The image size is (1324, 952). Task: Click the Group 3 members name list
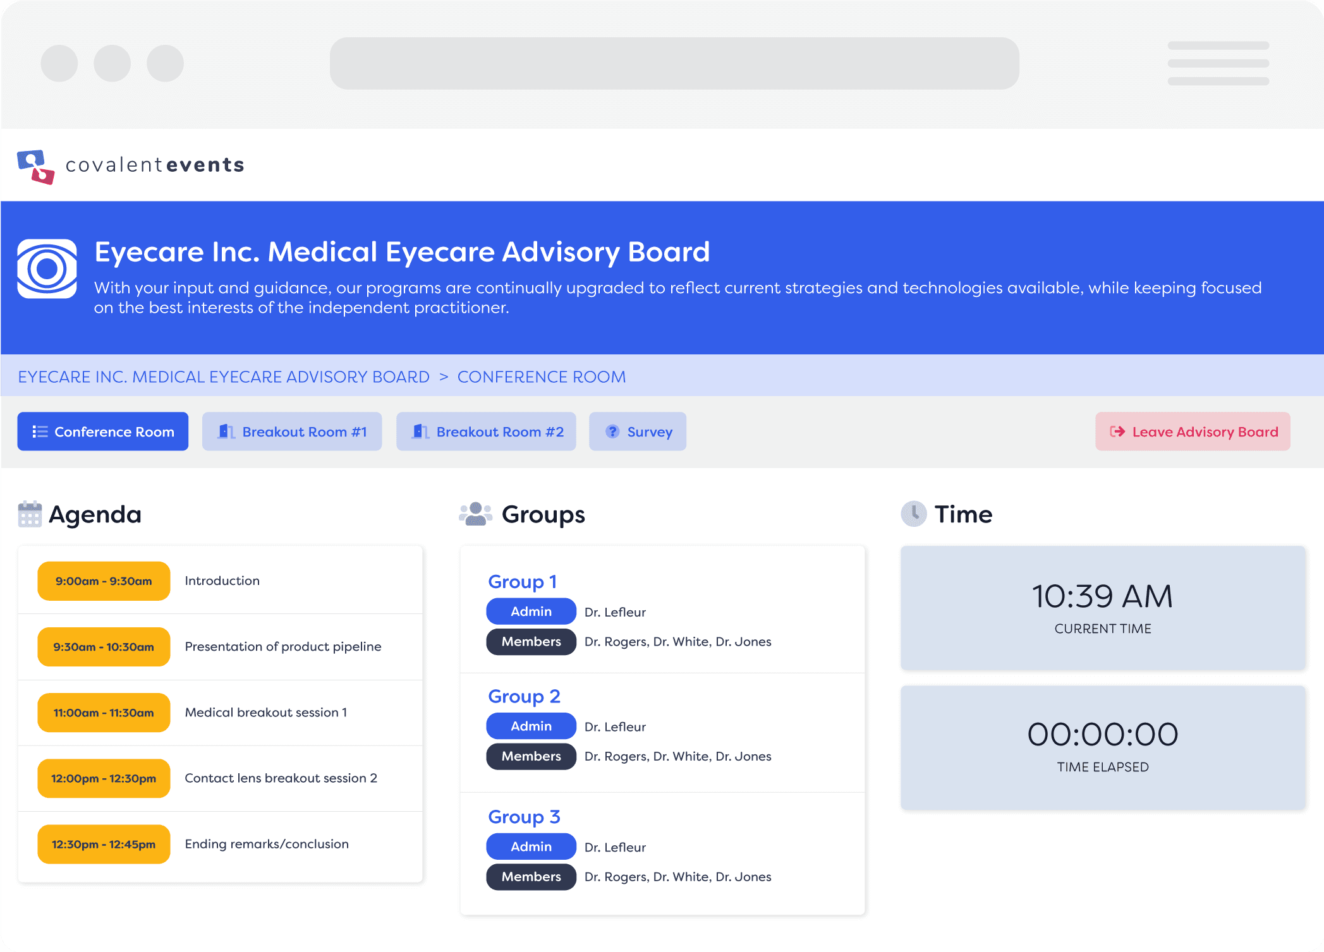point(677,877)
